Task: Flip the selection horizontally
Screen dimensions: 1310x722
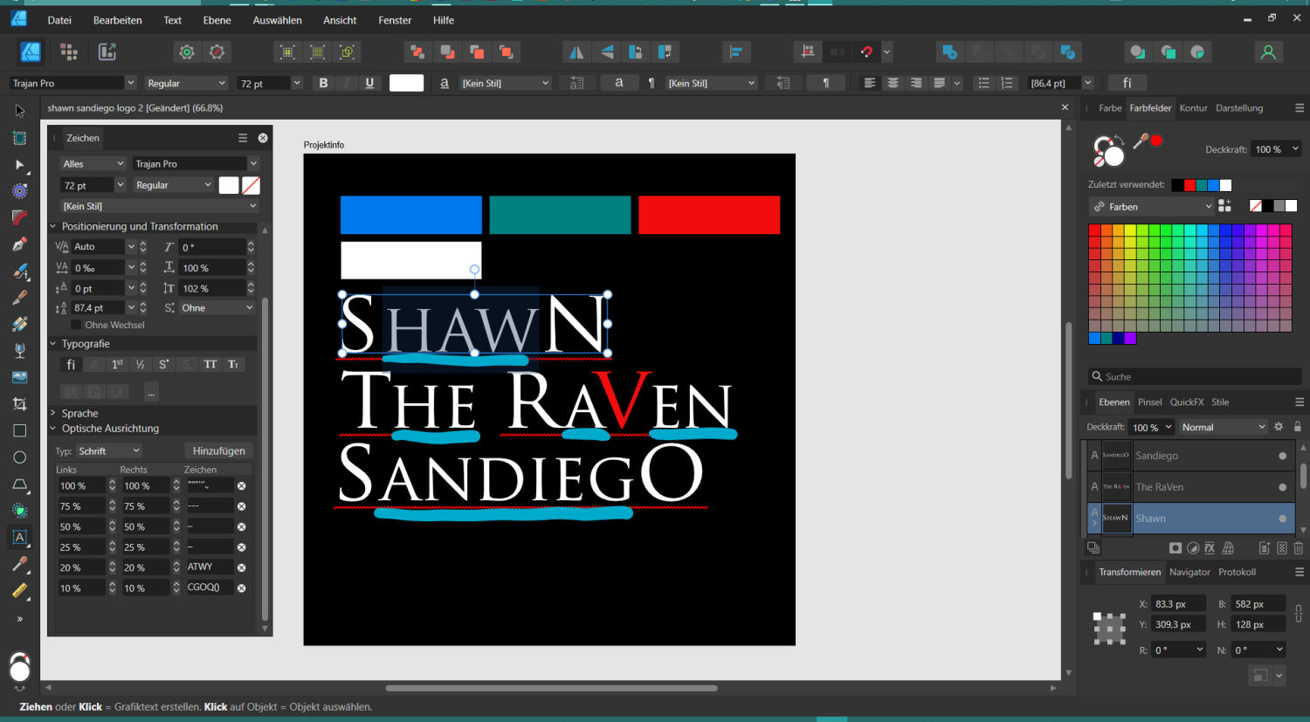Action: click(x=576, y=52)
